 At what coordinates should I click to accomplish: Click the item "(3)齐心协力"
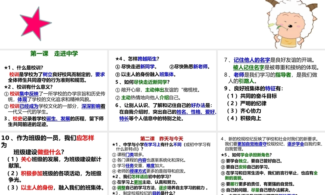244,111
